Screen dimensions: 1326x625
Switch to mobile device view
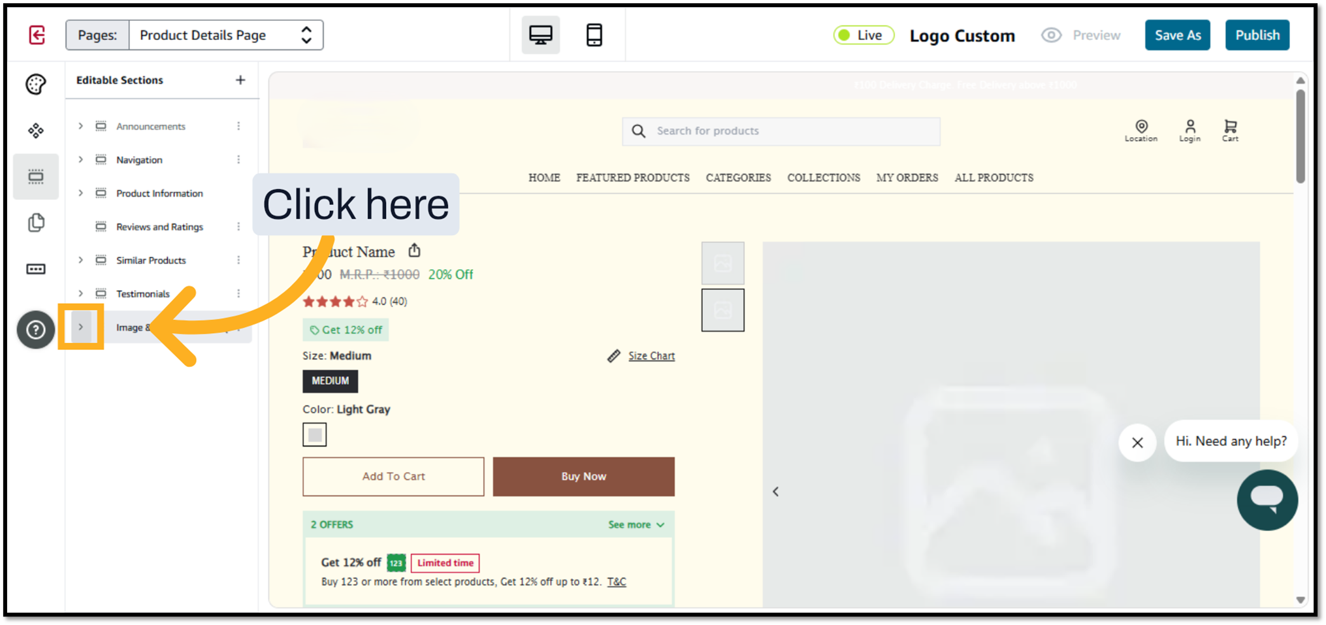594,35
